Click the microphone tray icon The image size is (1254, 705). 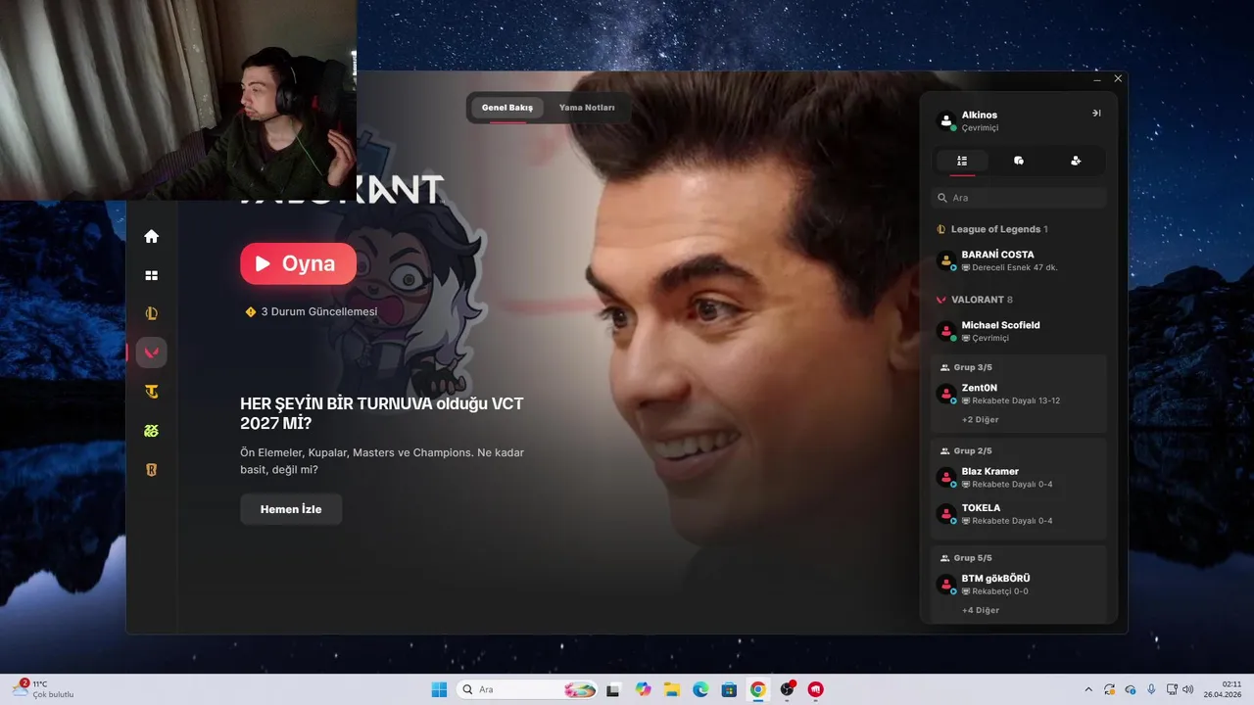coord(1151,689)
